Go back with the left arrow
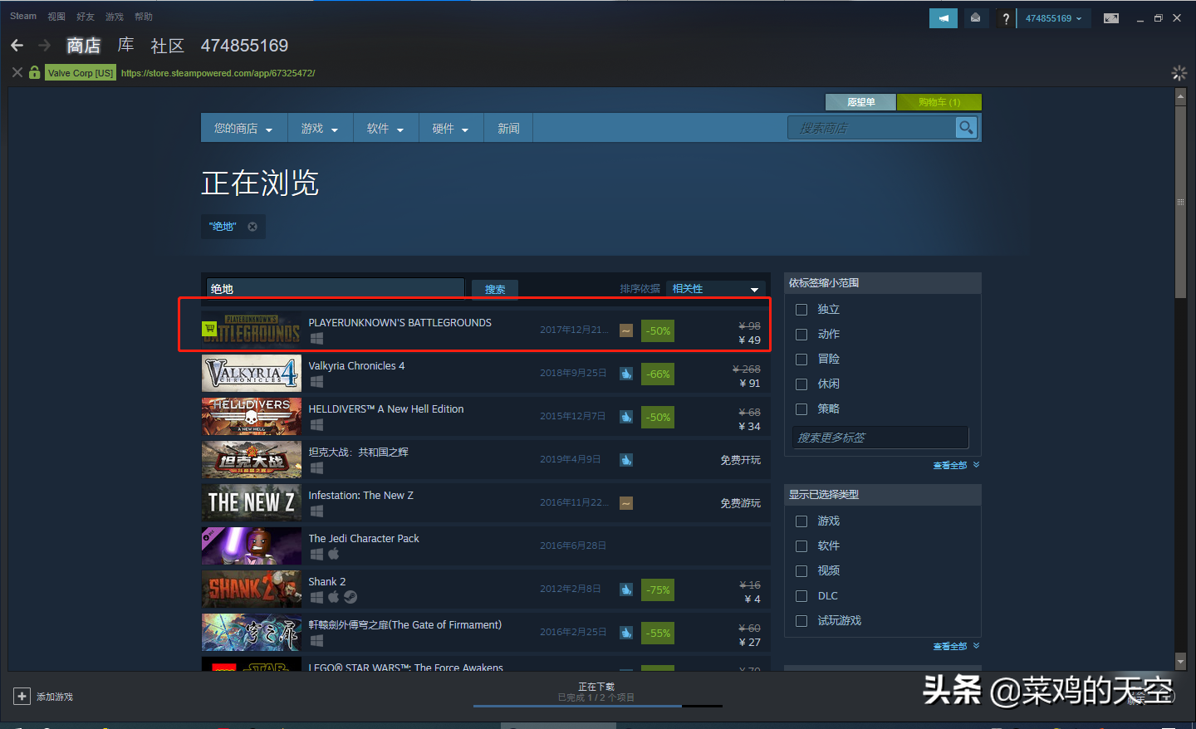This screenshot has height=729, width=1196. pos(17,46)
